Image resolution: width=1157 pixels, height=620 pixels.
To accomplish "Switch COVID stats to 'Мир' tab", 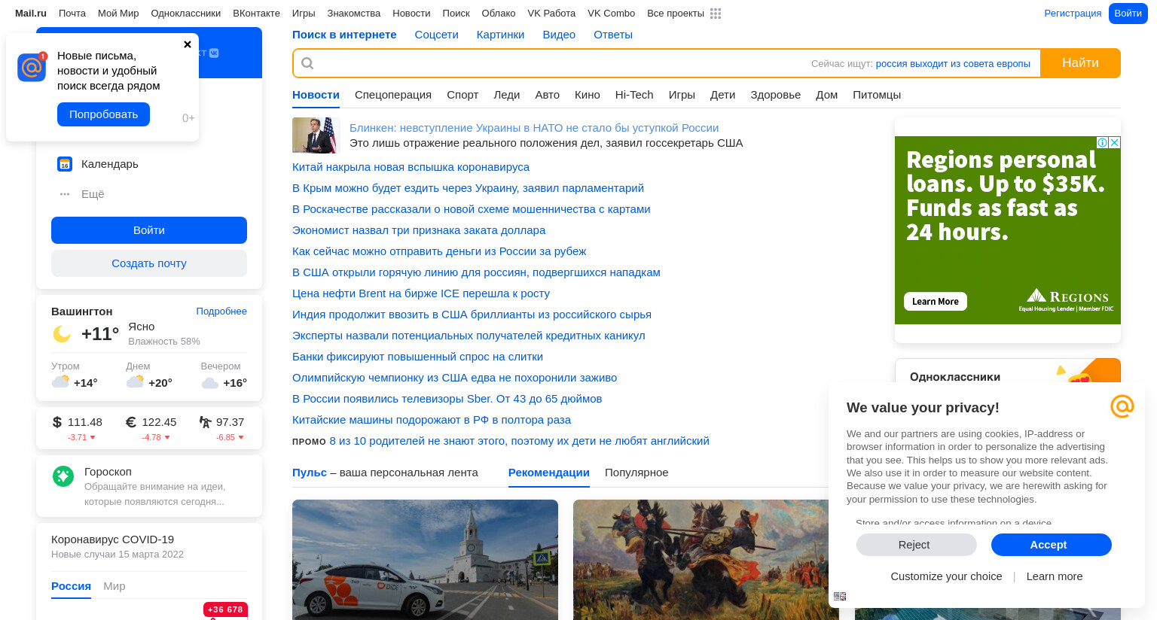I will pos(114,586).
